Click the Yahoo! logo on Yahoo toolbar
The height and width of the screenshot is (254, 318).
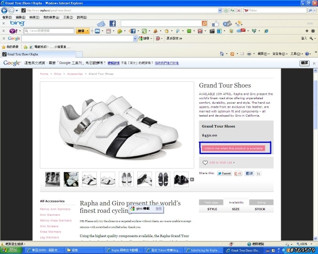tap(13, 31)
